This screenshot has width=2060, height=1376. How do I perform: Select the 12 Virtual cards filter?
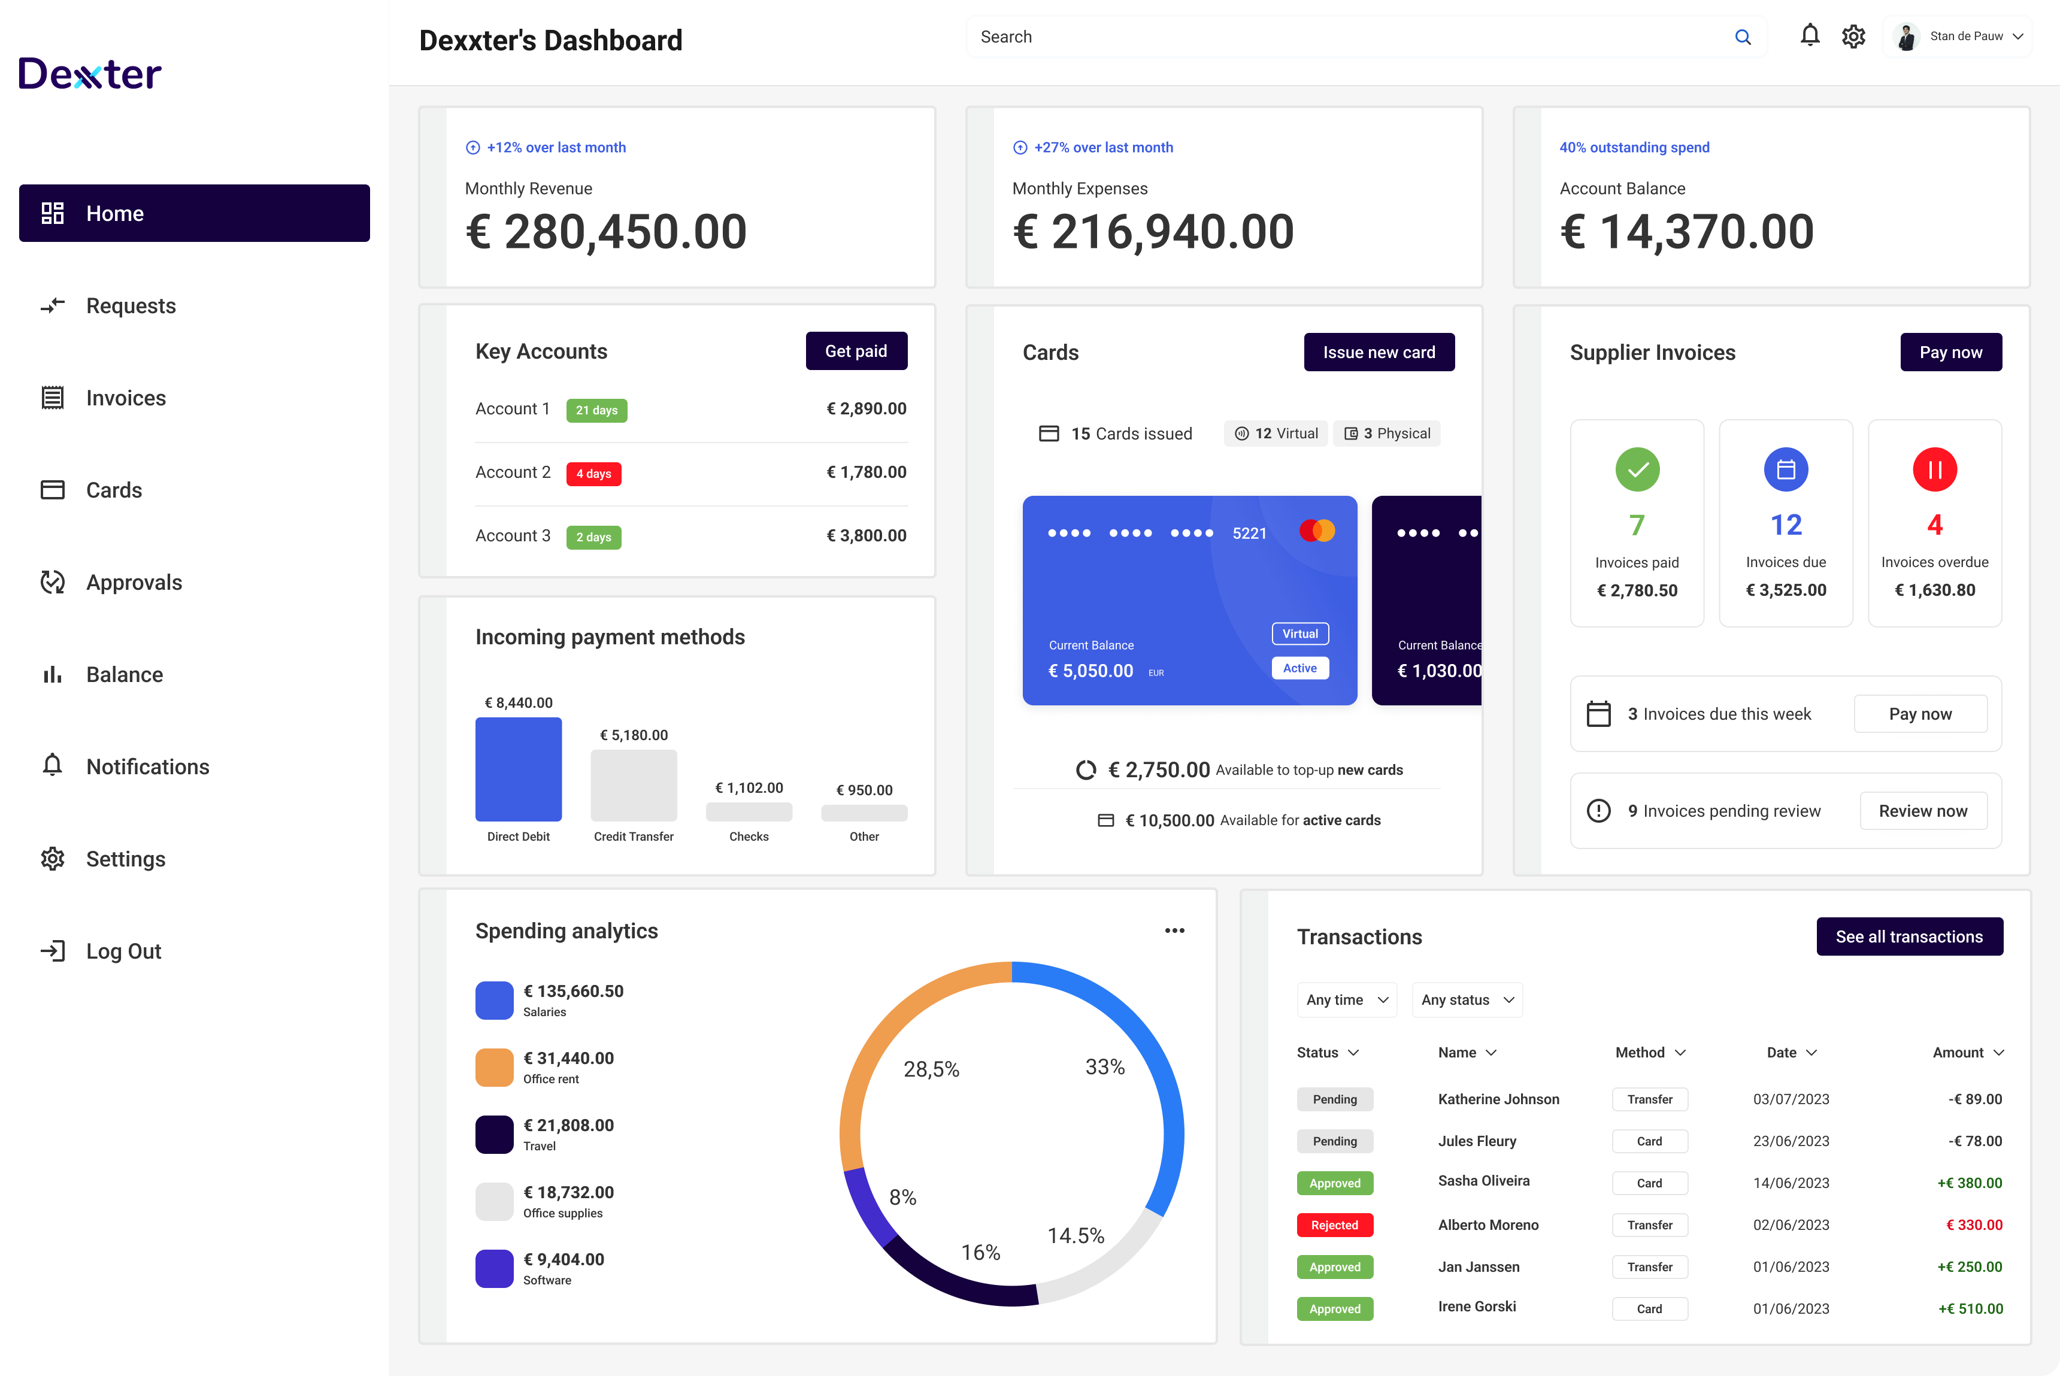pos(1276,434)
